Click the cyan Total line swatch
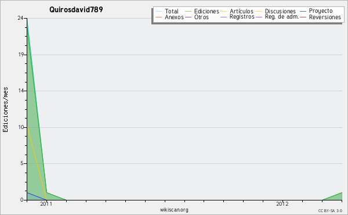The image size is (348, 215). [159, 11]
